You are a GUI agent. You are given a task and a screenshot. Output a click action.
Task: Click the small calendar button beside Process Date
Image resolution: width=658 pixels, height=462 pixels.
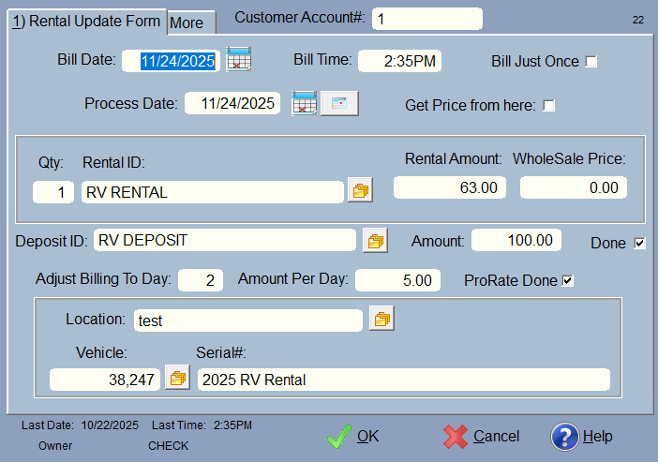click(x=339, y=103)
